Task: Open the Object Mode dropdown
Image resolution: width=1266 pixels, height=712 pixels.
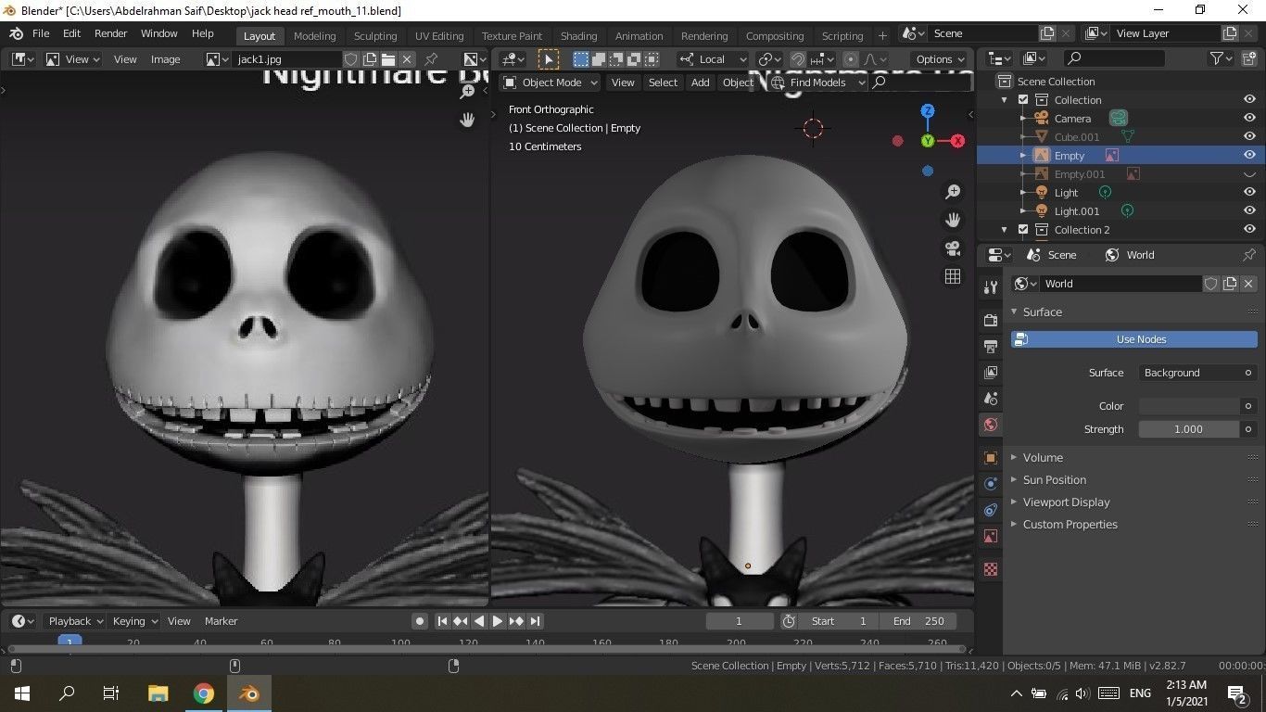Action: coord(551,83)
